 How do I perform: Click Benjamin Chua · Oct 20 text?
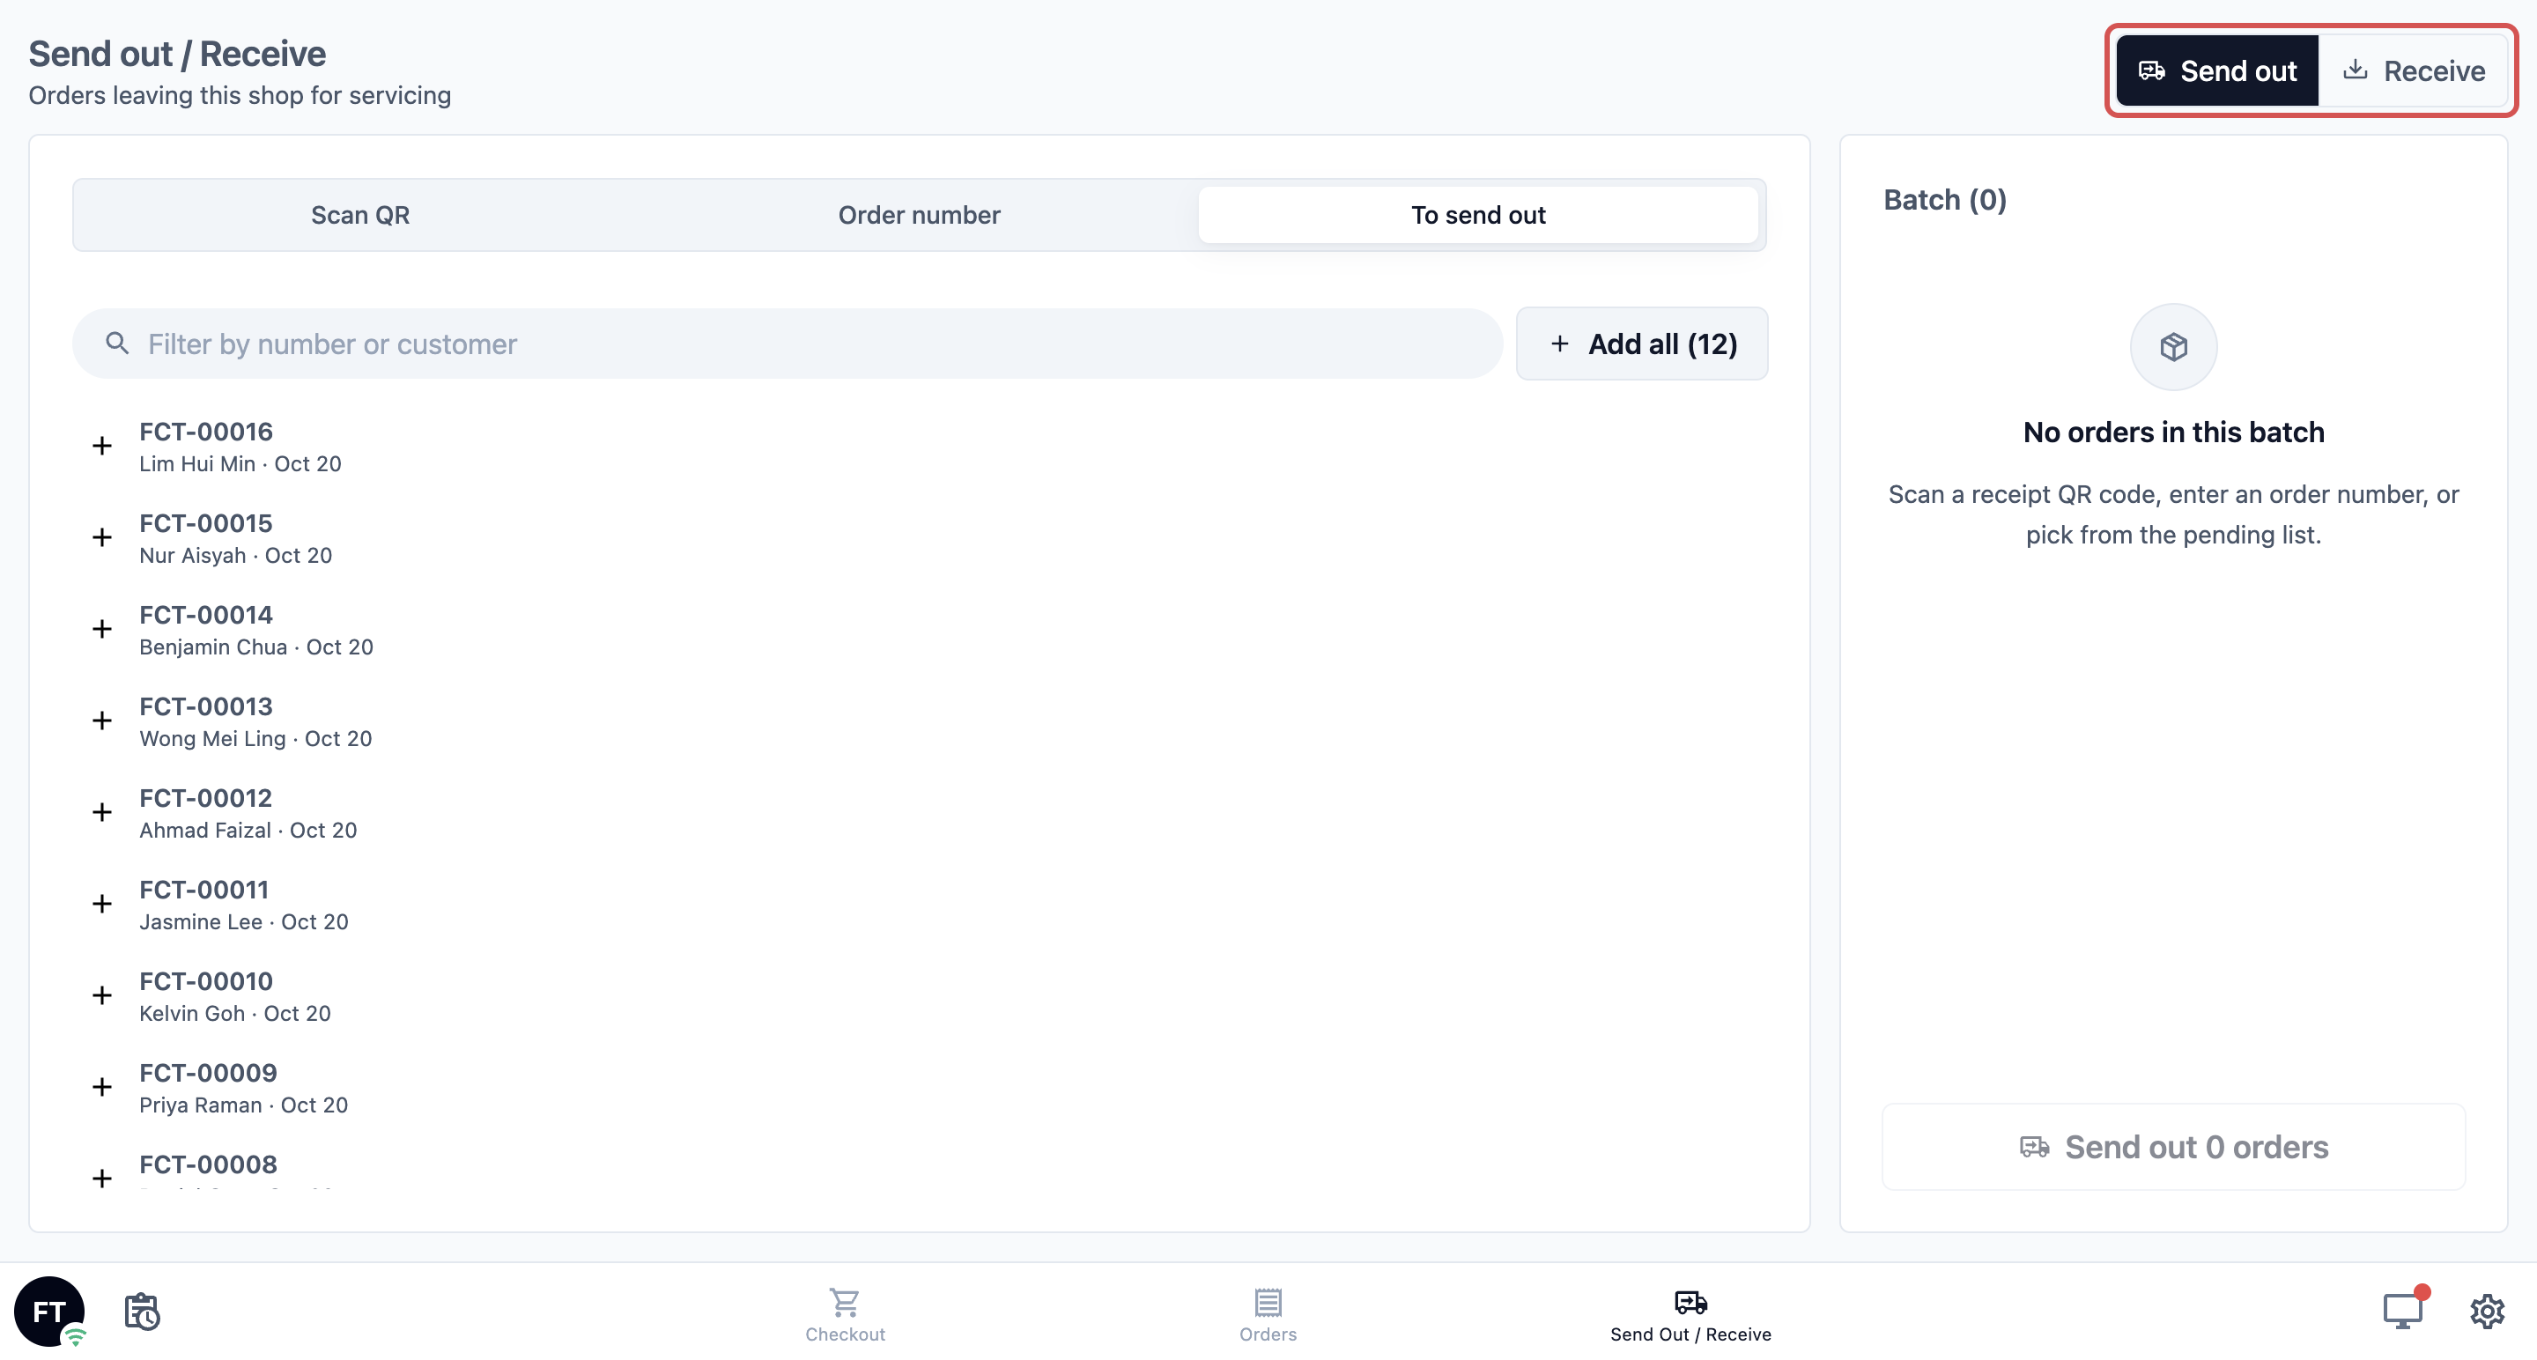[256, 647]
